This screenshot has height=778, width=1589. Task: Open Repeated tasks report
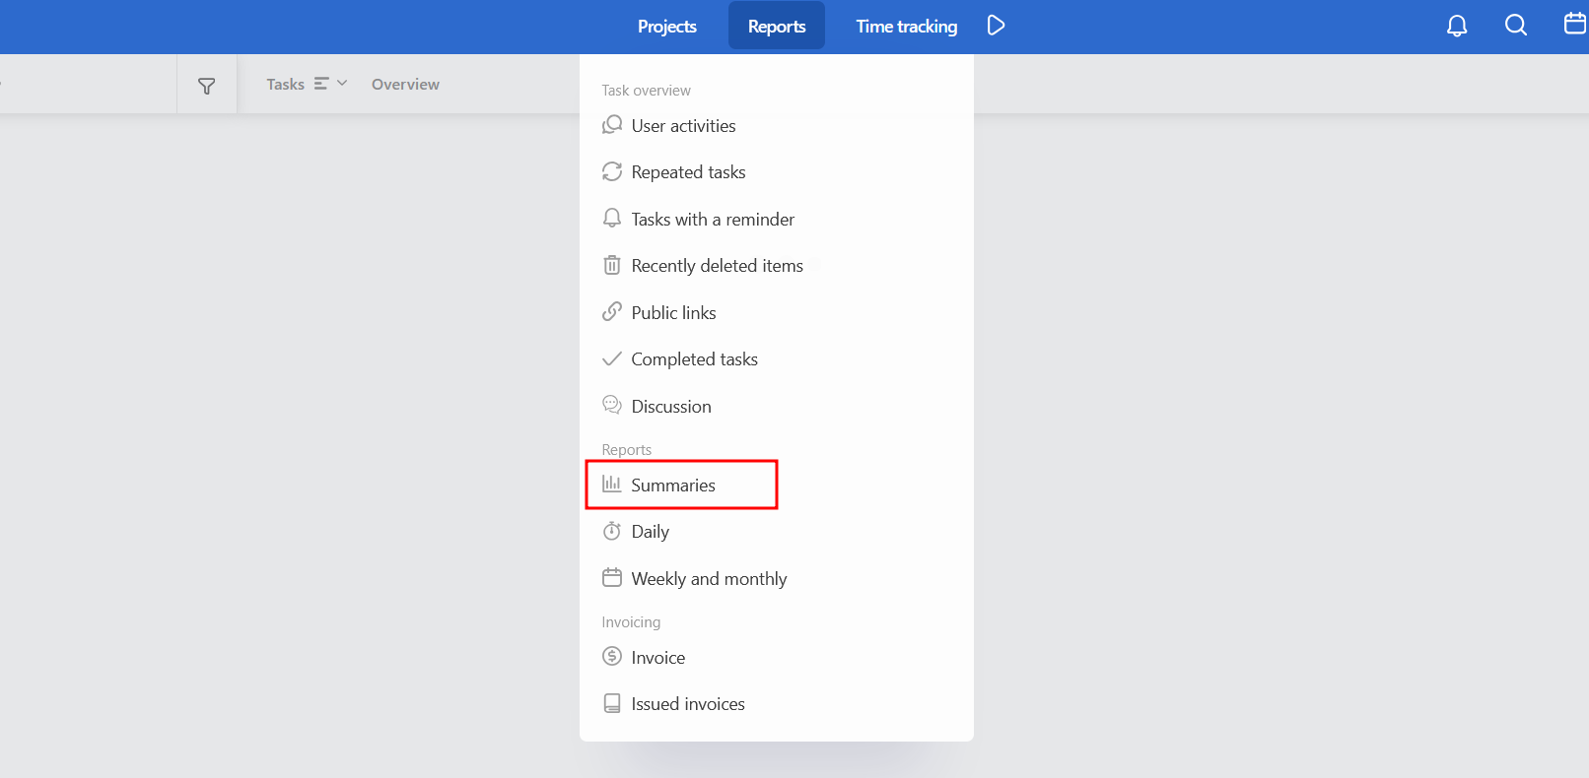(x=688, y=172)
